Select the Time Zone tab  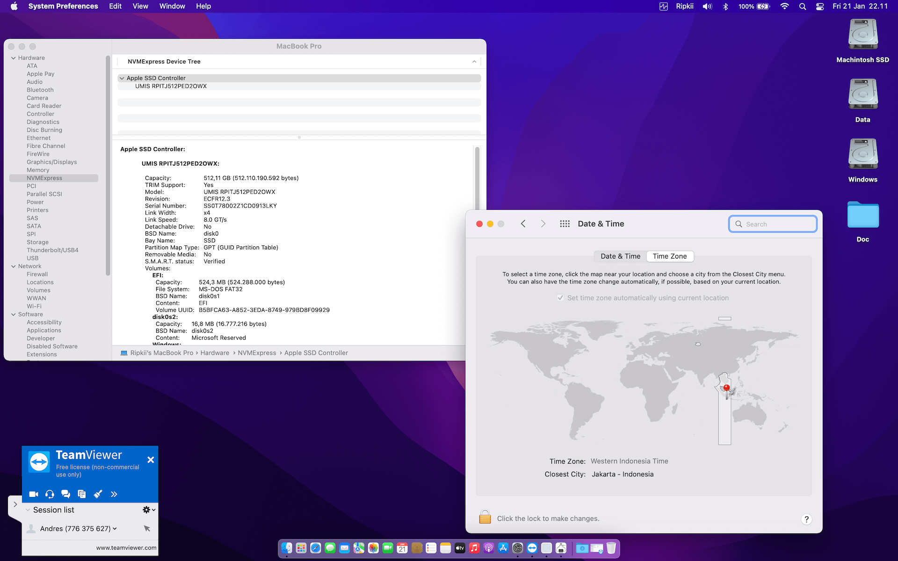click(x=670, y=256)
